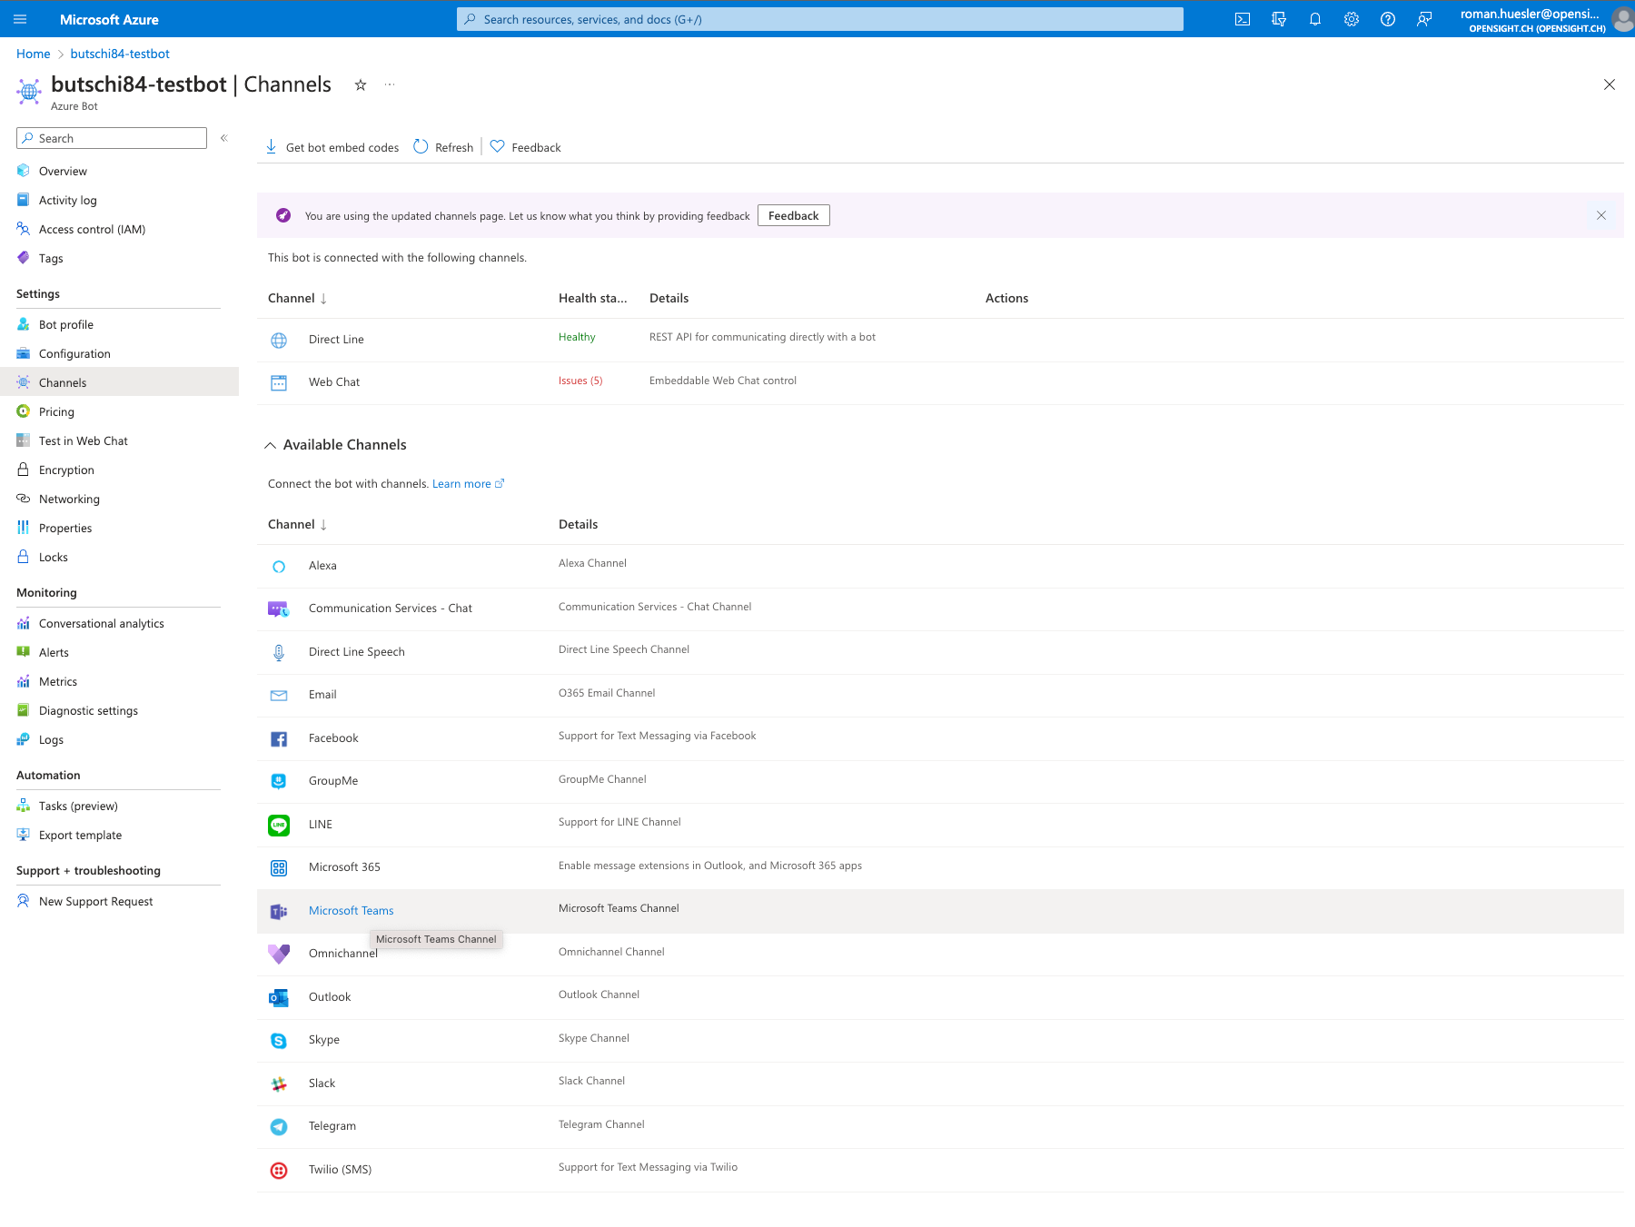This screenshot has width=1635, height=1227.
Task: Open Cloud Shell from the top bar
Action: [1243, 19]
